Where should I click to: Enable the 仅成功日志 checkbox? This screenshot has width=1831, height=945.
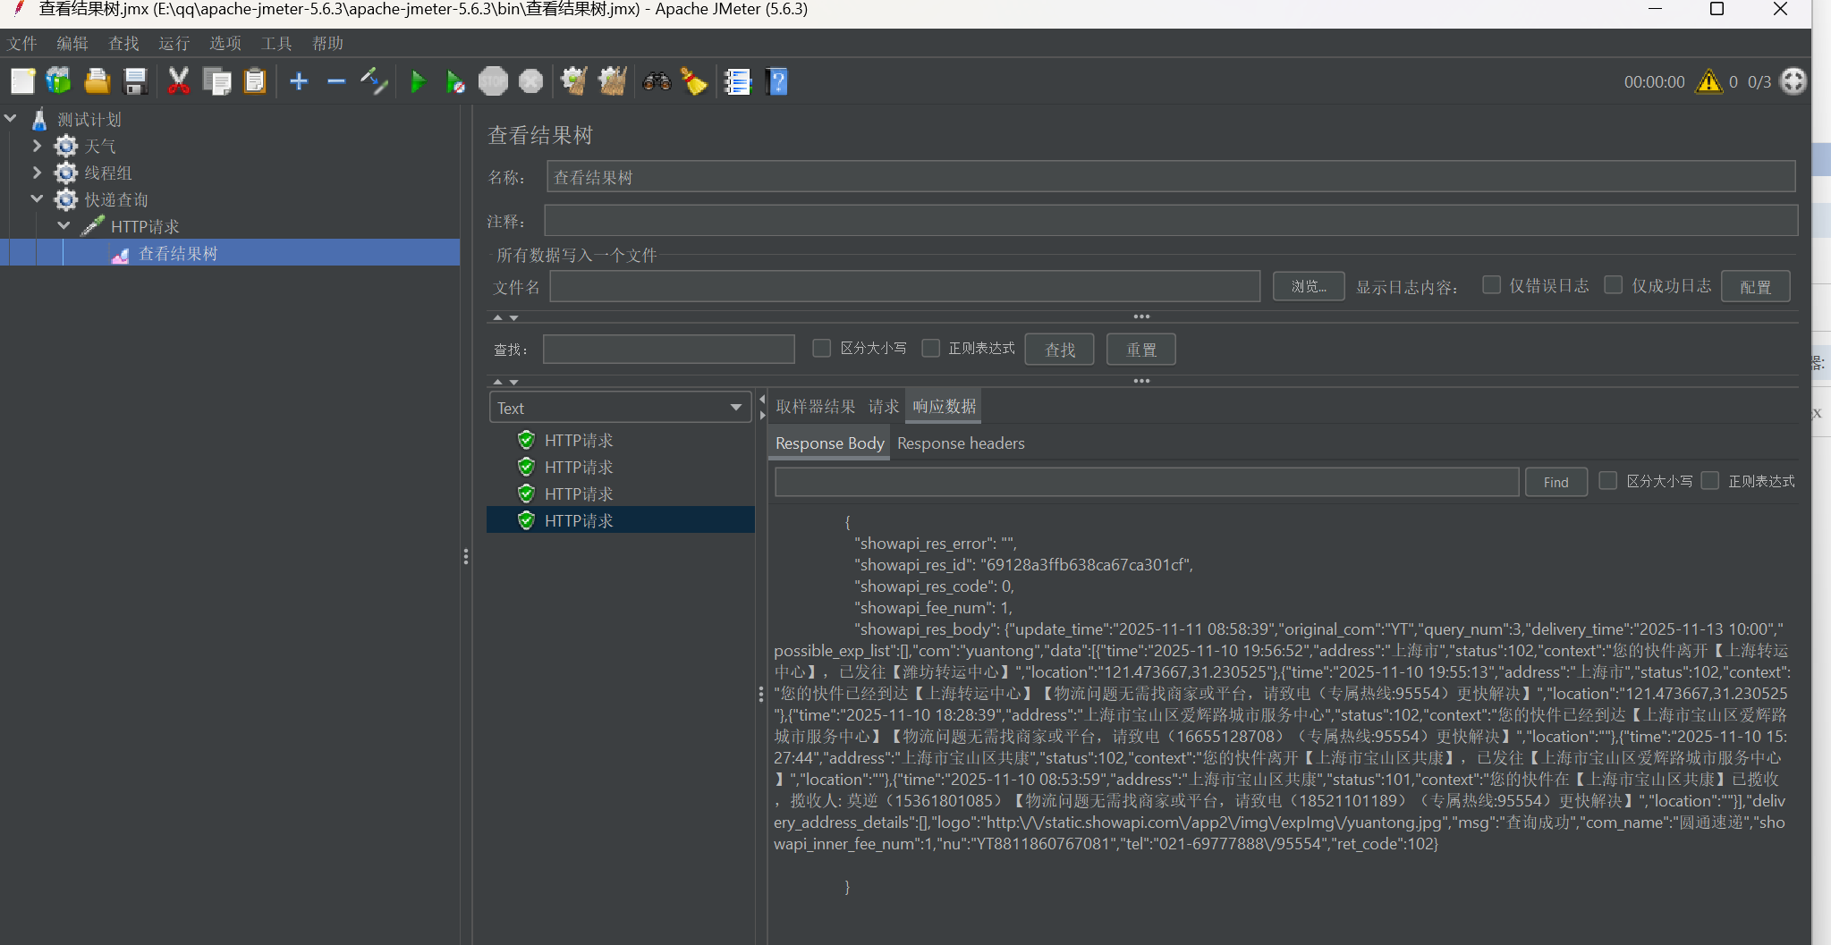[1614, 285]
